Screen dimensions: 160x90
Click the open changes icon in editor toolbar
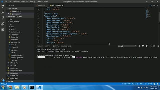150,5
